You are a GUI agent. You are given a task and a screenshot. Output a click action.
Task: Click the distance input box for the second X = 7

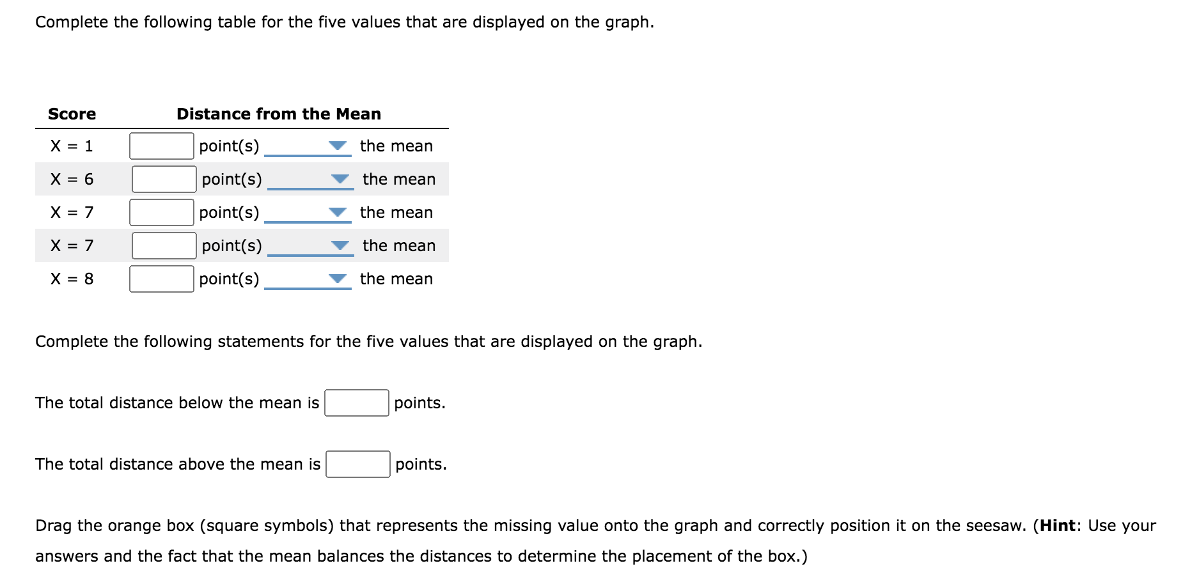[x=165, y=245]
